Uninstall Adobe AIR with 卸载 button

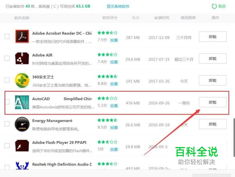(x=213, y=59)
